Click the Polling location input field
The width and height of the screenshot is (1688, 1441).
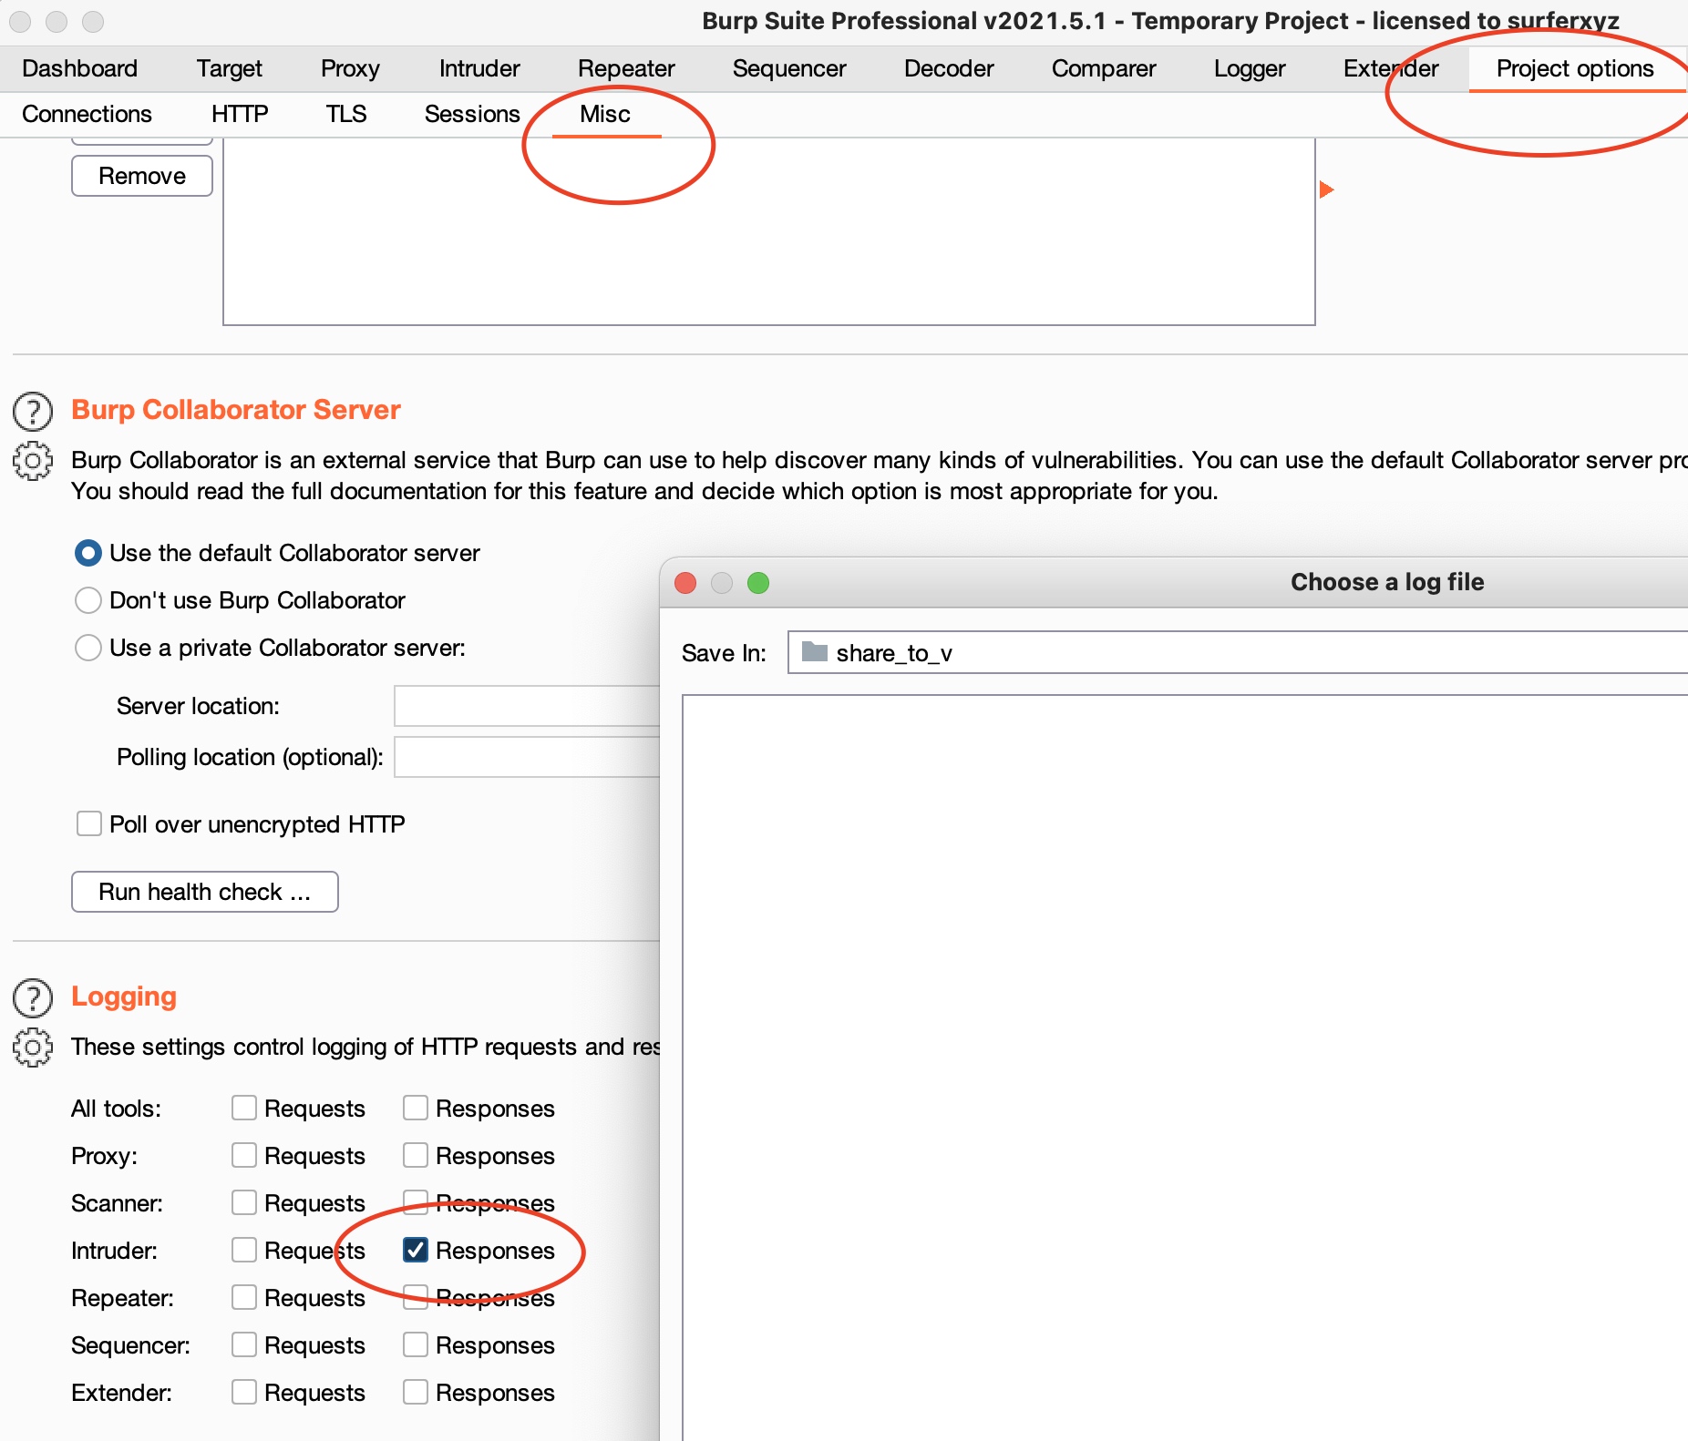tap(527, 757)
